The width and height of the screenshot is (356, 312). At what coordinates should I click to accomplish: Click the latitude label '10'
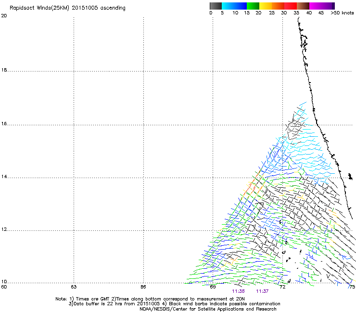coord(4,282)
